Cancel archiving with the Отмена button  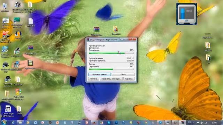tap(94, 79)
